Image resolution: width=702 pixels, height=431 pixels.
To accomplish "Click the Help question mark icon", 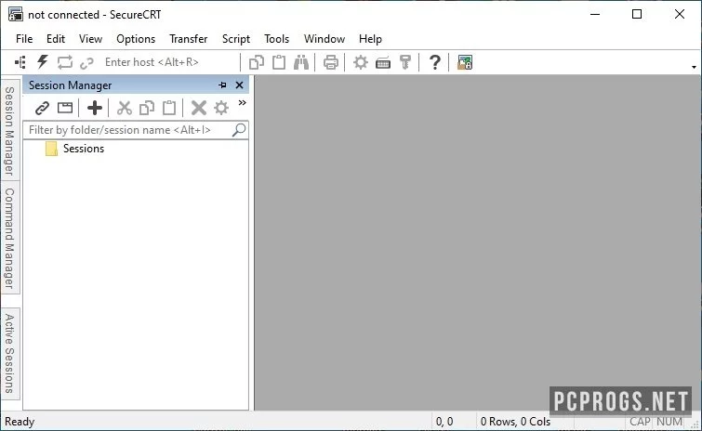I will click(x=435, y=62).
